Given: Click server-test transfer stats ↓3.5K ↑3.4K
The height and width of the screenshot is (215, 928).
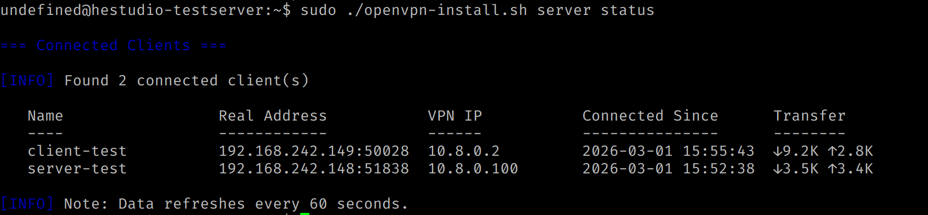Looking at the screenshot, I should 823,169.
